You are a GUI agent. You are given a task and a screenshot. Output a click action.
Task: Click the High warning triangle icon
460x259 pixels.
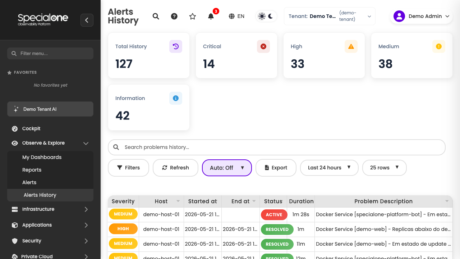pyautogui.click(x=351, y=46)
